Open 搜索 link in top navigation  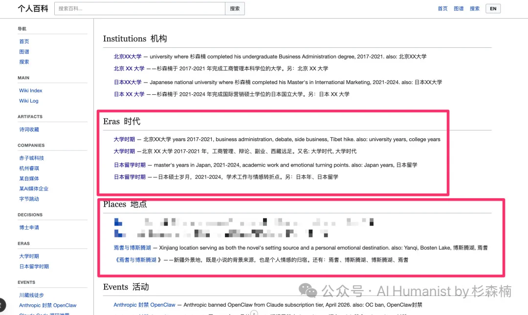(x=474, y=8)
